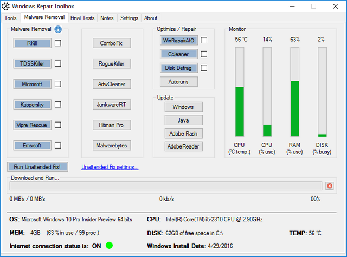
Task: Enable the Microsoft scanner checkbox
Action: (58, 84)
